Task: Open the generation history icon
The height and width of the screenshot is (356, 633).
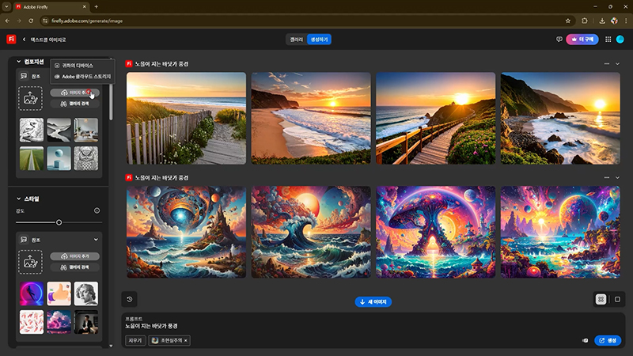Action: point(129,299)
